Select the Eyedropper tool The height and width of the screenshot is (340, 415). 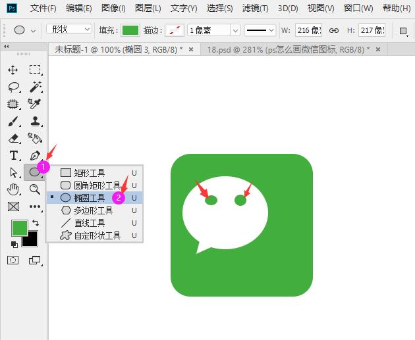pyautogui.click(x=35, y=104)
